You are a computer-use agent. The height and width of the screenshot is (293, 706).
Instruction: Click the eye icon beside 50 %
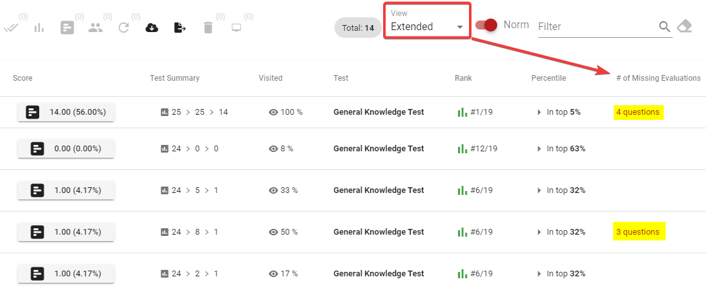click(274, 232)
